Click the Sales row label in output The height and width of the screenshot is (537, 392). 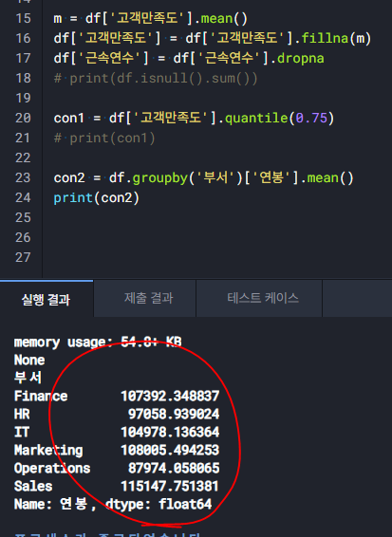[x=33, y=487]
